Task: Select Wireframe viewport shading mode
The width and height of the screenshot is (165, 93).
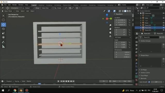Action: (x=123, y=11)
